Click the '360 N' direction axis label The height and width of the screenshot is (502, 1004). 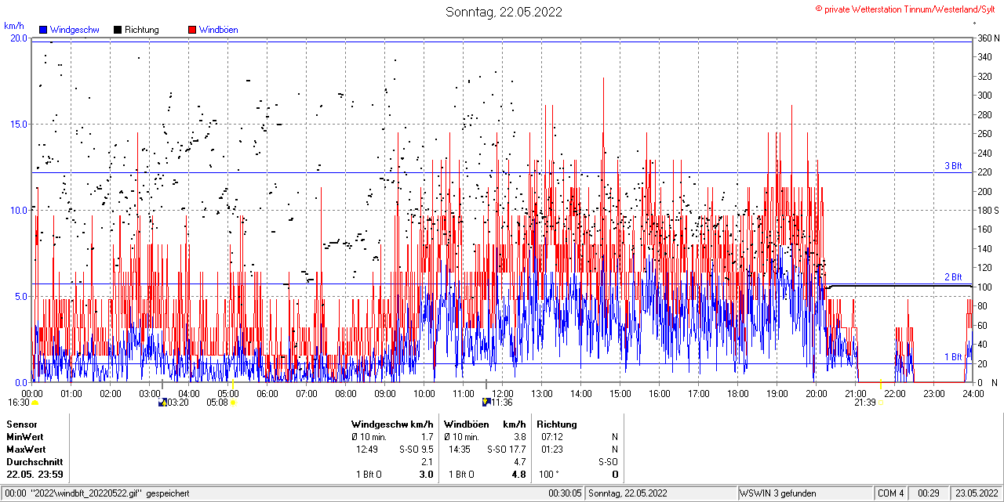[x=988, y=38]
